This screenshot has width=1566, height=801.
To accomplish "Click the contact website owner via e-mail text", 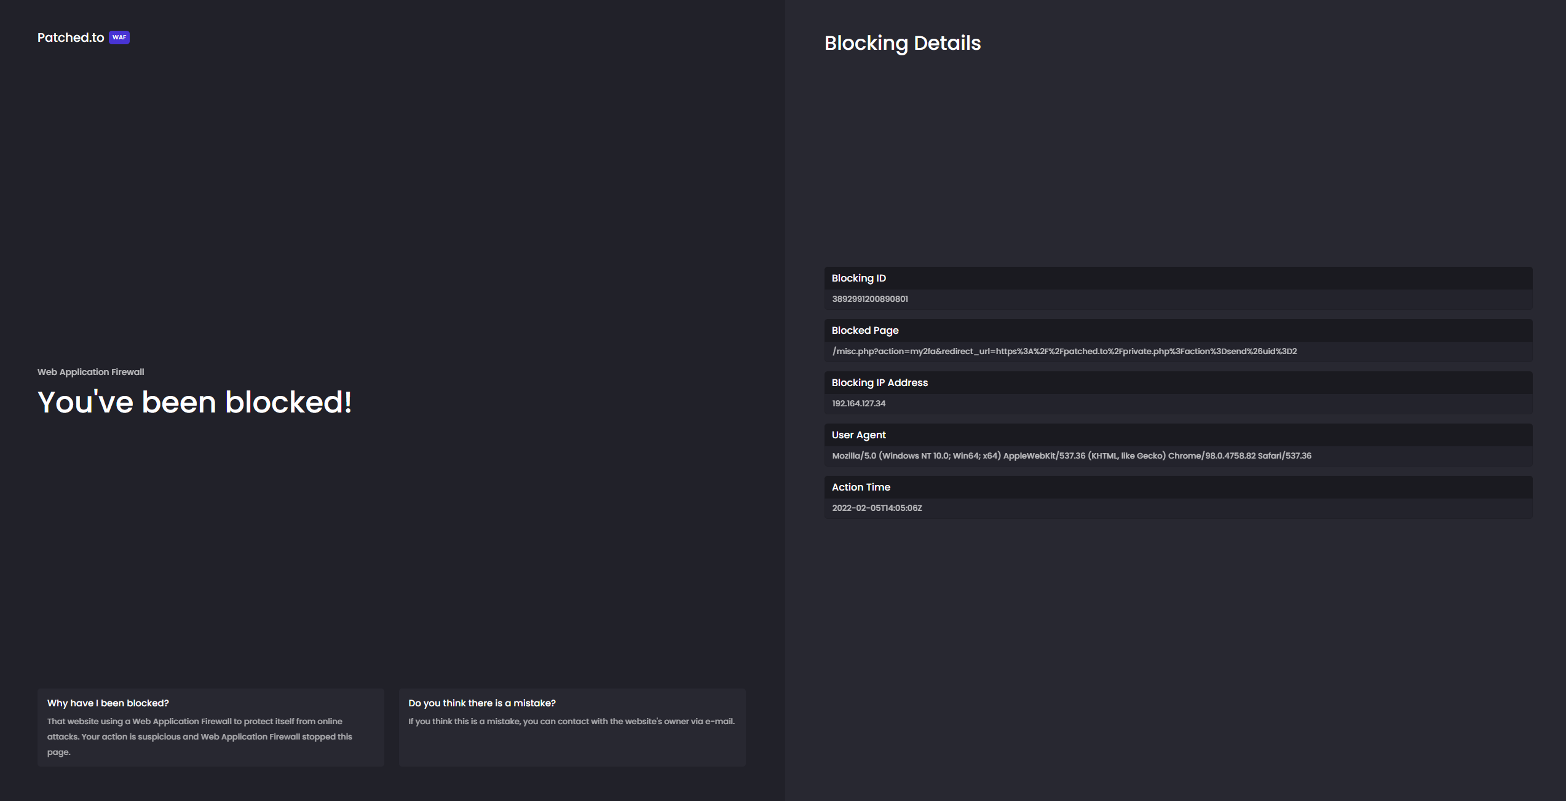I will click(x=571, y=722).
